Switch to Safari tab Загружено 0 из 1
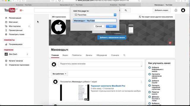This screenshot has width=190, height=106. point(71,5)
